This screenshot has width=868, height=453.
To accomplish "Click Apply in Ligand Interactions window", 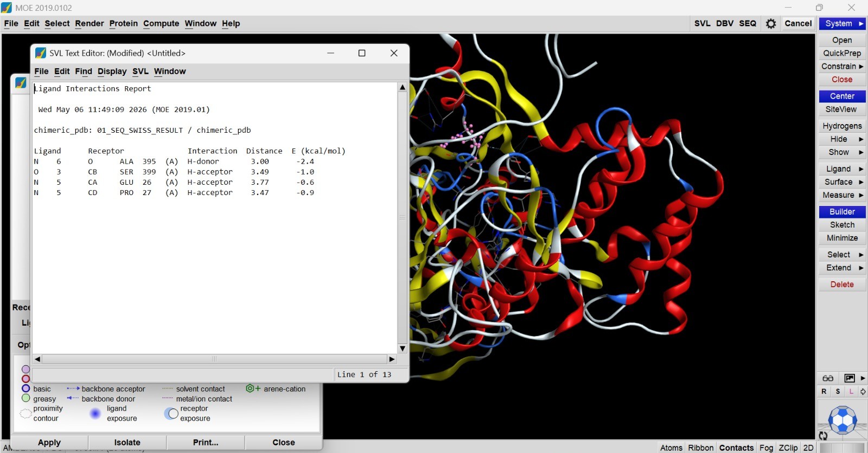I will (x=49, y=442).
